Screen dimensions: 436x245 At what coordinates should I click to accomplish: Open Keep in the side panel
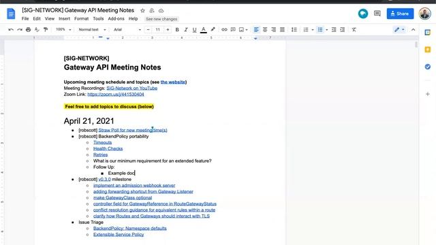pyautogui.click(x=428, y=50)
